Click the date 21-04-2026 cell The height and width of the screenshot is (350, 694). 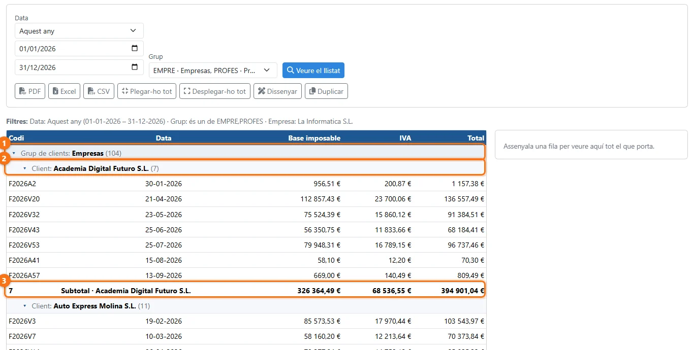(x=164, y=199)
